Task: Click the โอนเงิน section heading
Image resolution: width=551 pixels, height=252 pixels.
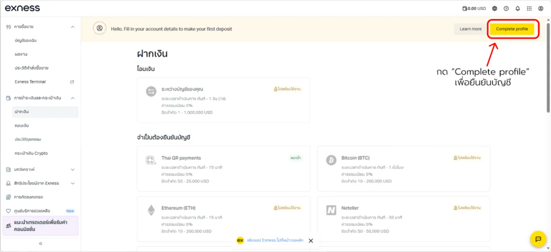Action: pyautogui.click(x=146, y=69)
